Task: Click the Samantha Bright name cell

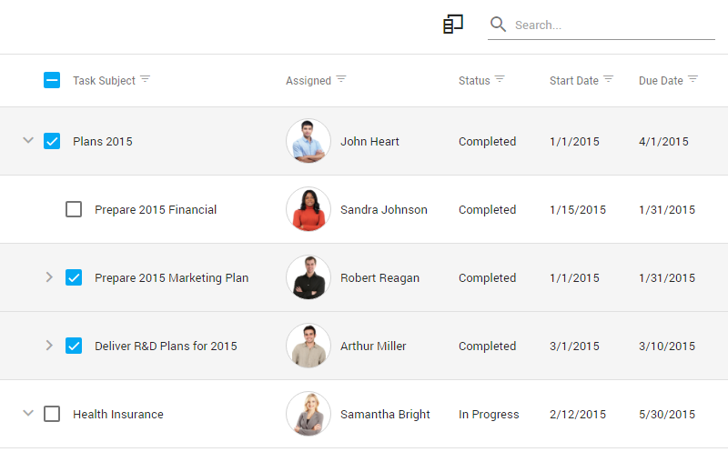Action: [385, 414]
